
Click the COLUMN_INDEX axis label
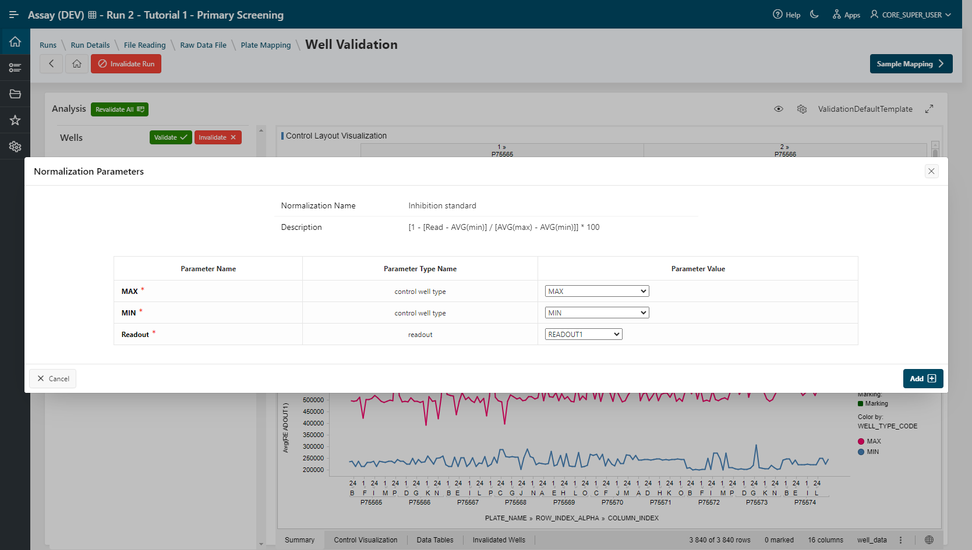pos(633,518)
